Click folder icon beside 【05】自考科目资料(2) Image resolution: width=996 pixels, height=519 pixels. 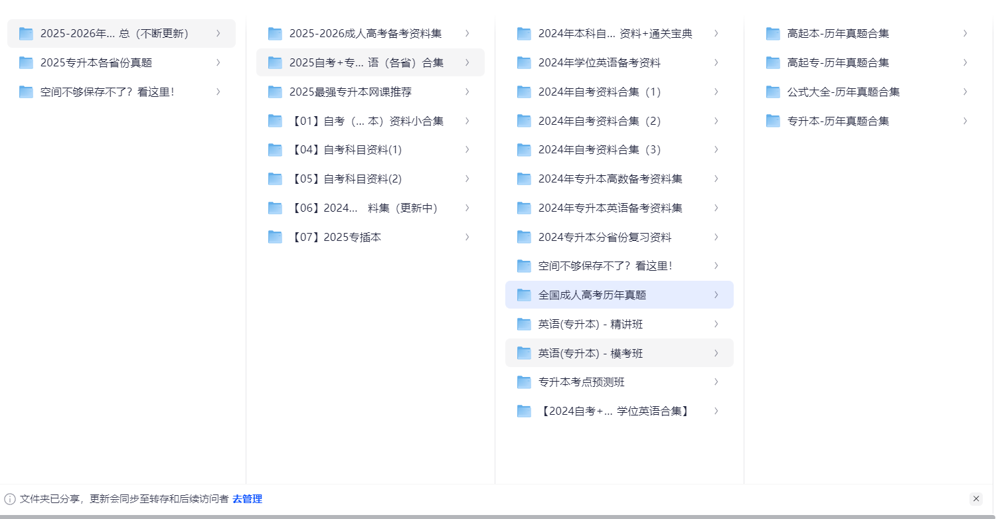(275, 179)
